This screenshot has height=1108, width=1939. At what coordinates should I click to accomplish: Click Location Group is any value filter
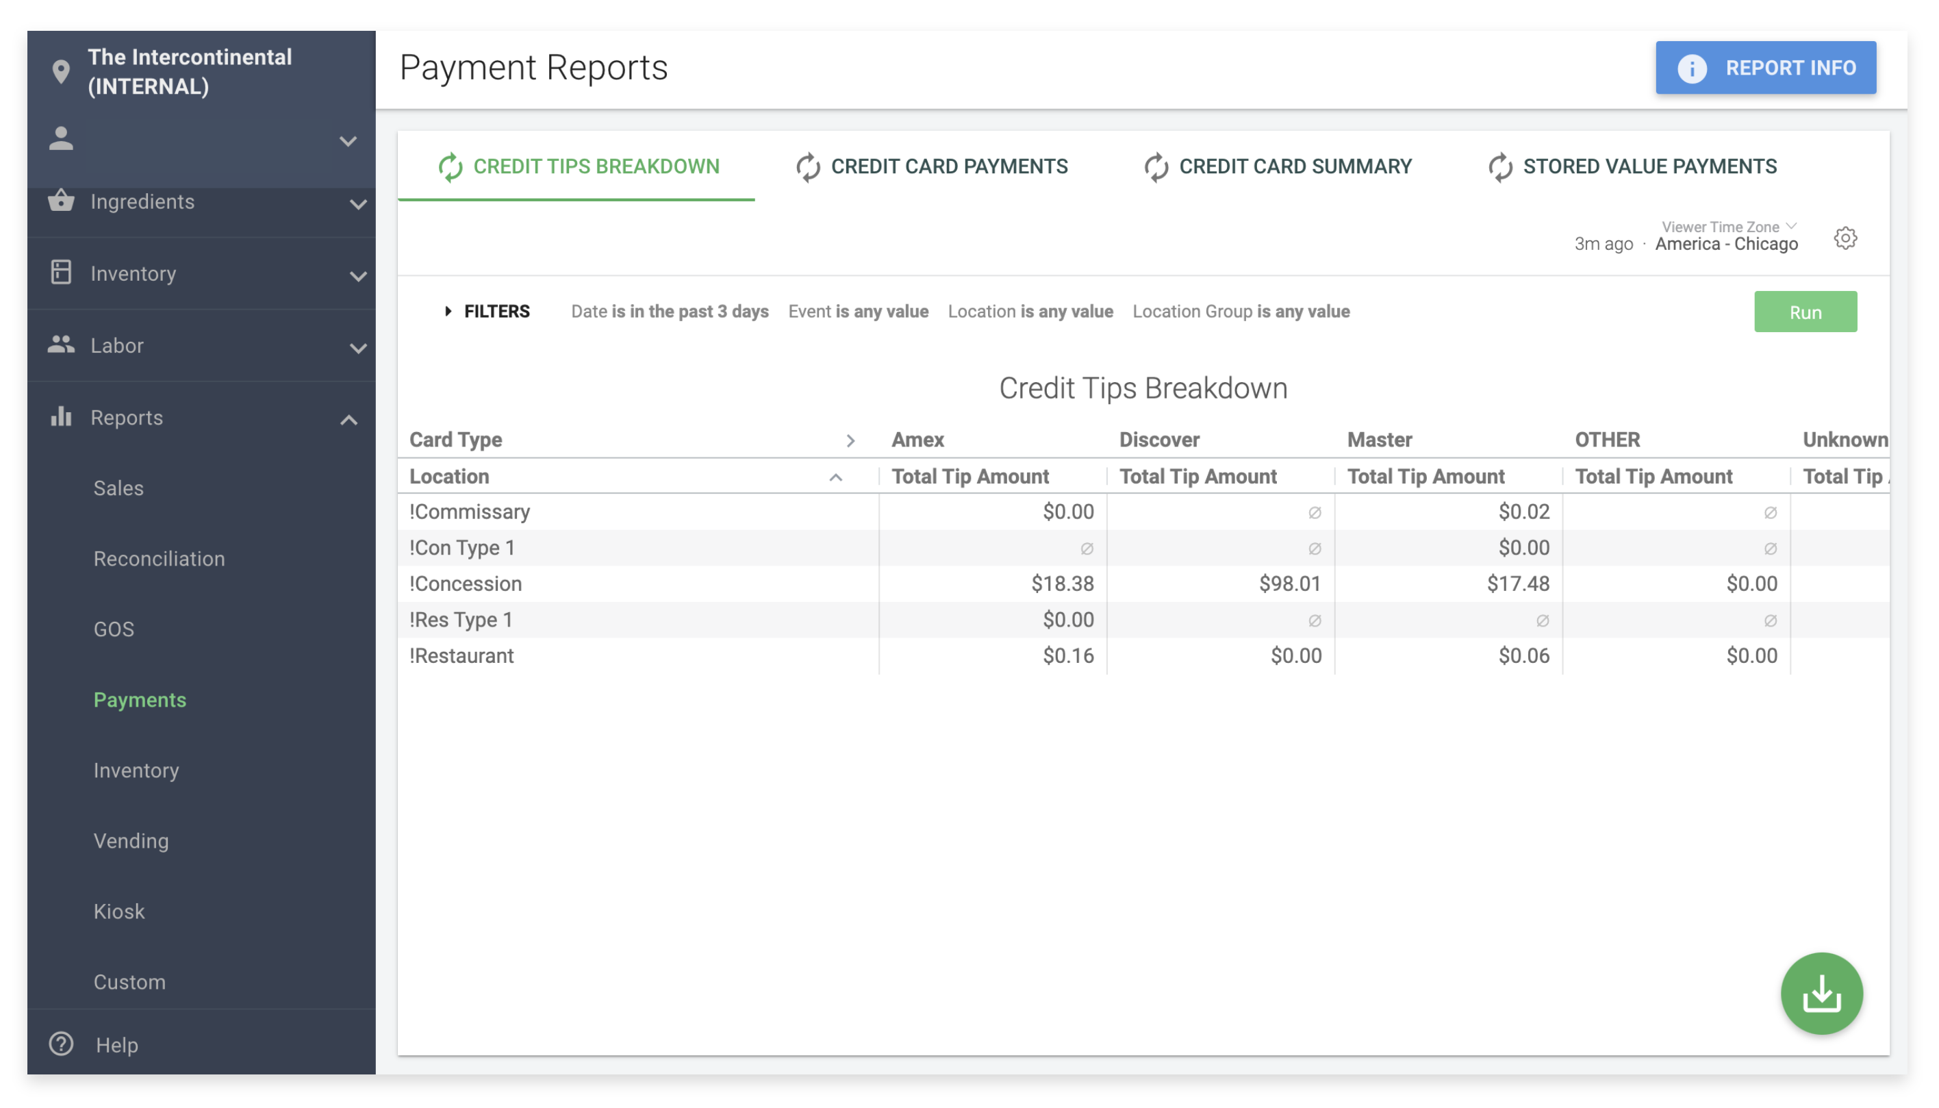(x=1241, y=312)
